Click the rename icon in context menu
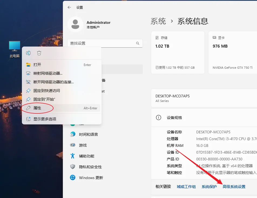The height and width of the screenshot is (198, 257). point(28,53)
